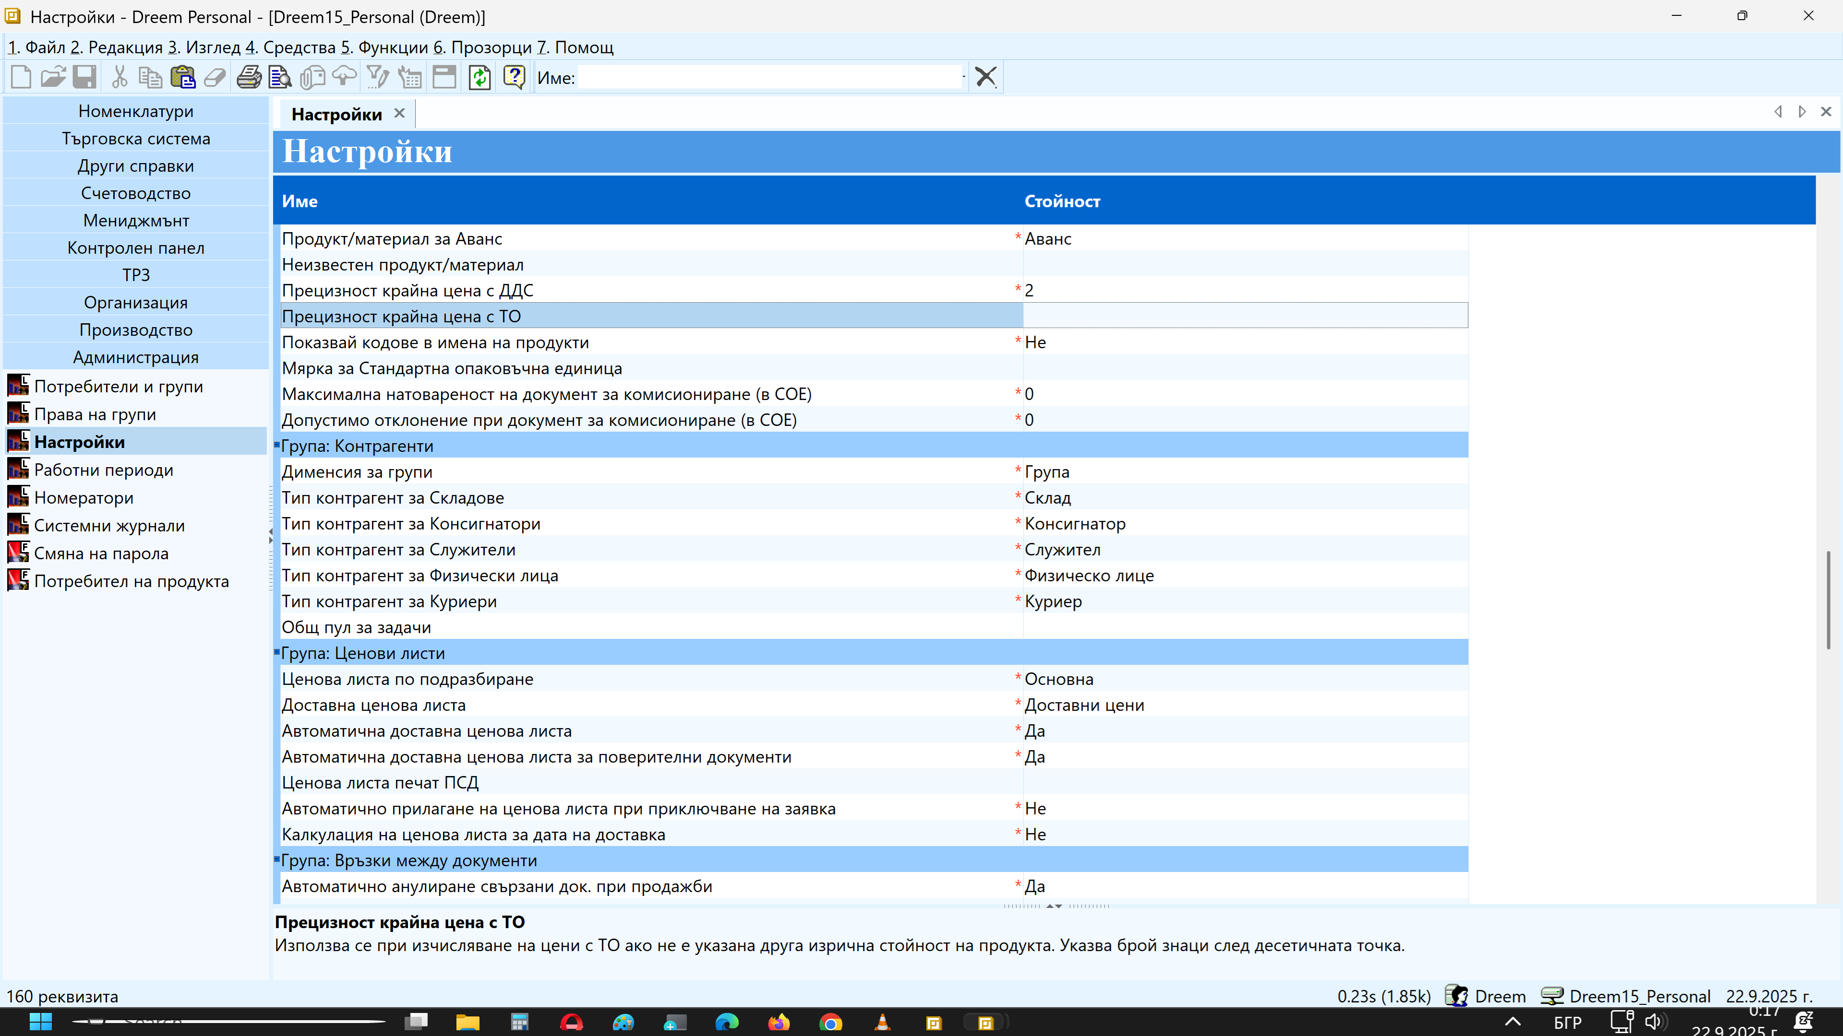The height and width of the screenshot is (1036, 1843).
Task: Click the Print toolbar icon
Action: (x=248, y=77)
